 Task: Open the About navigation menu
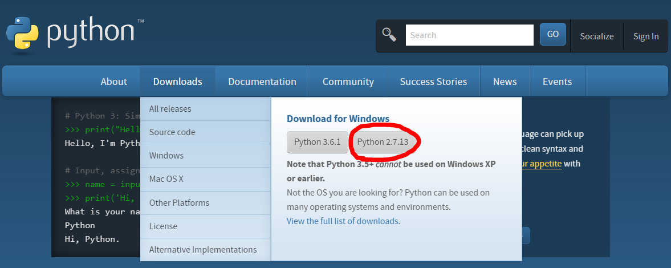(113, 82)
